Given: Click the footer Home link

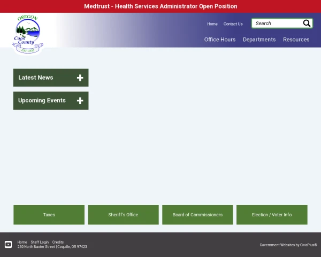Looking at the screenshot, I should pos(22,242).
